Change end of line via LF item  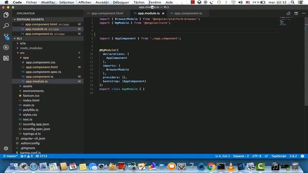point(266,156)
